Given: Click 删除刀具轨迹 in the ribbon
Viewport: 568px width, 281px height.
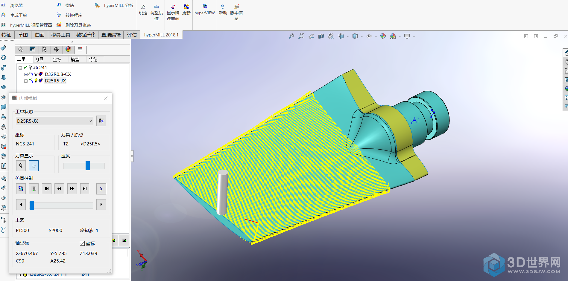Looking at the screenshot, I should click(74, 25).
